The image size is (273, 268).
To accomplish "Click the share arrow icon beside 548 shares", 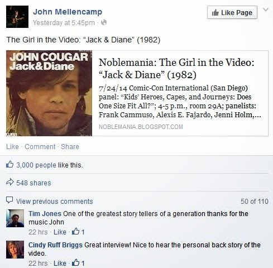I will click(x=10, y=182).
